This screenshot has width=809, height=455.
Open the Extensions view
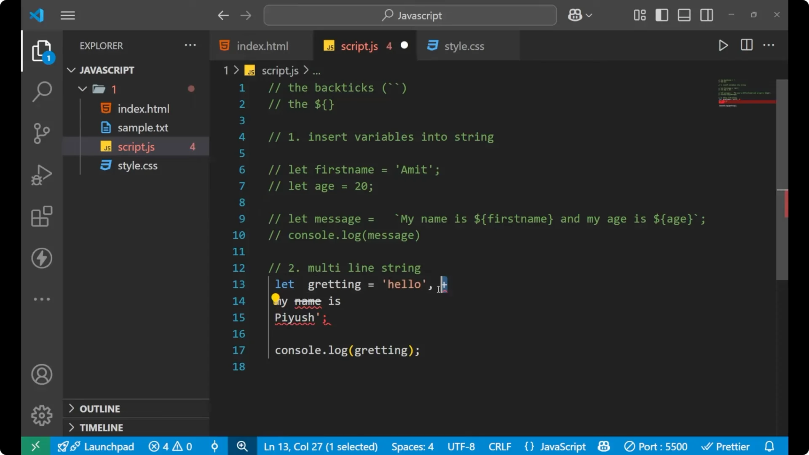coord(41,216)
